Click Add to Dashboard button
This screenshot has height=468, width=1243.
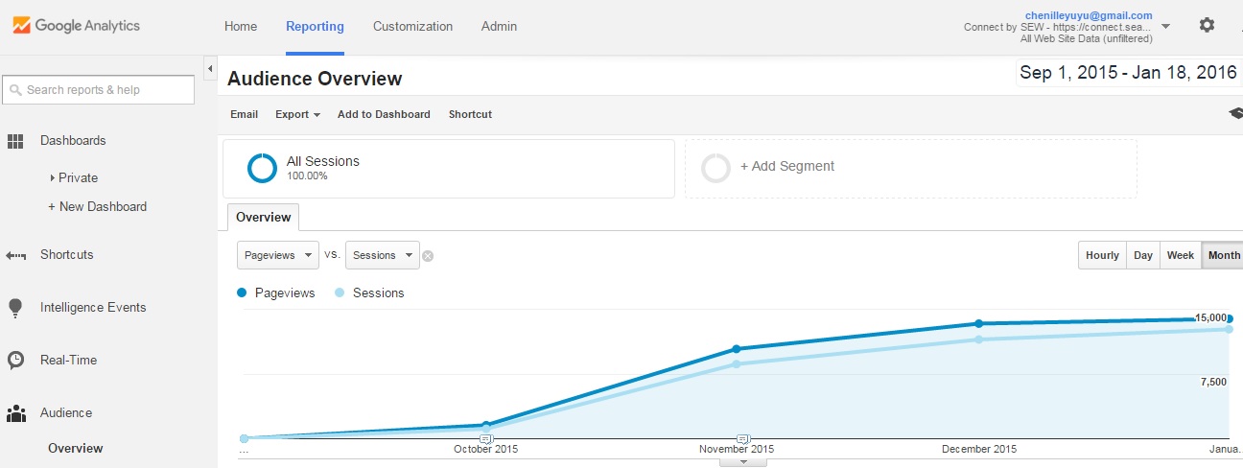(x=384, y=114)
